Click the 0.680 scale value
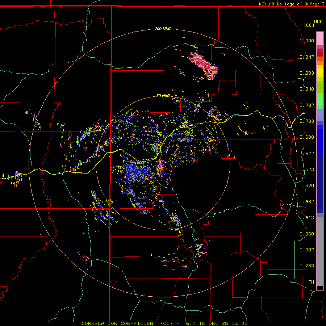The width and height of the screenshot is (326, 326). tap(307, 137)
